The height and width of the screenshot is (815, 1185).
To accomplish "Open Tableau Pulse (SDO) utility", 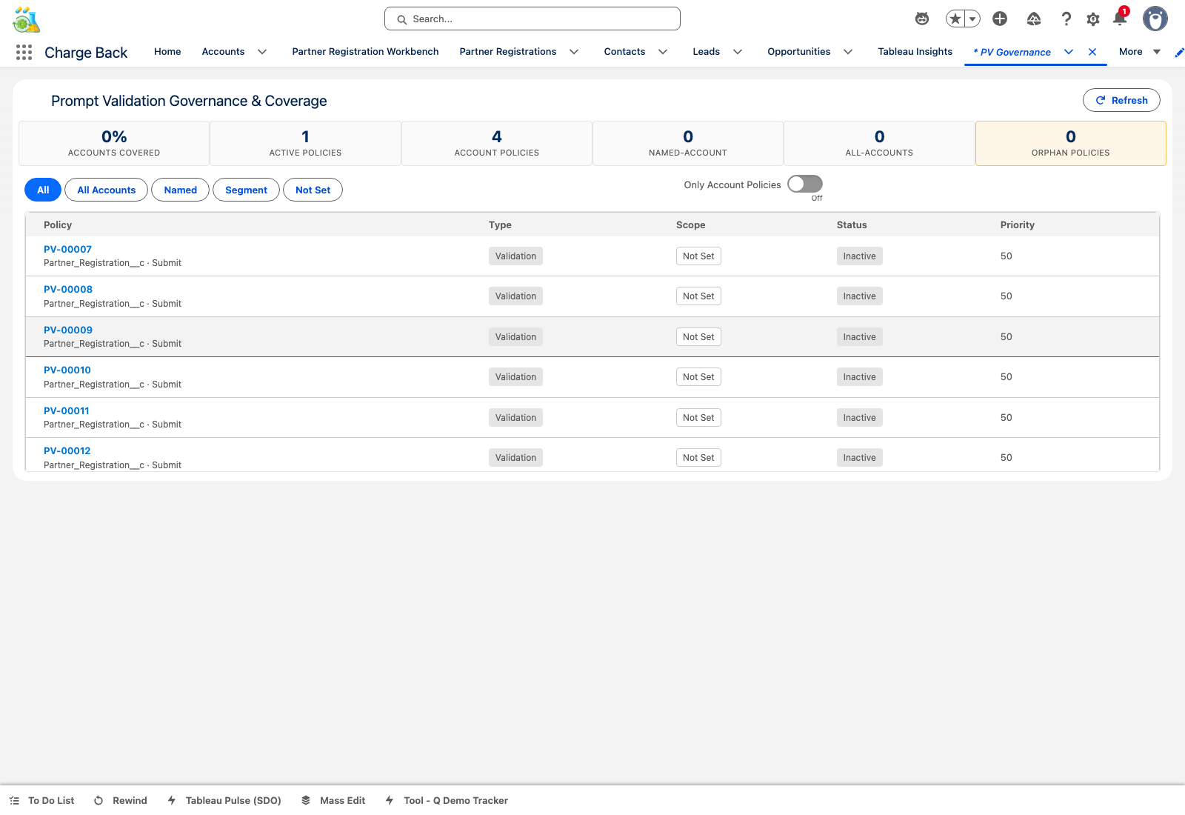I will (224, 800).
